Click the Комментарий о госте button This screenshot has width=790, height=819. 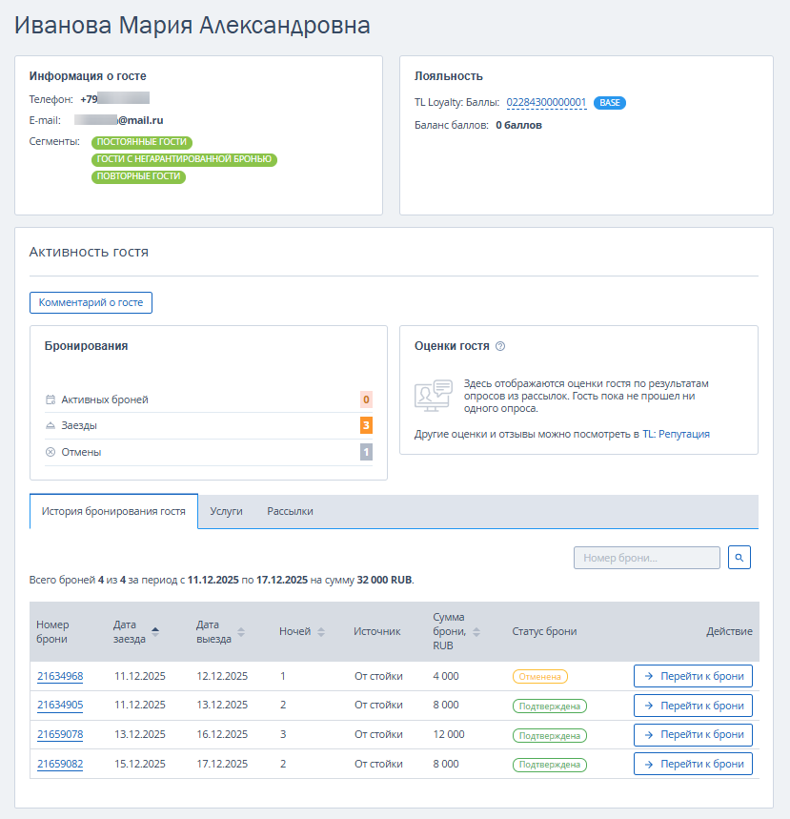(91, 302)
